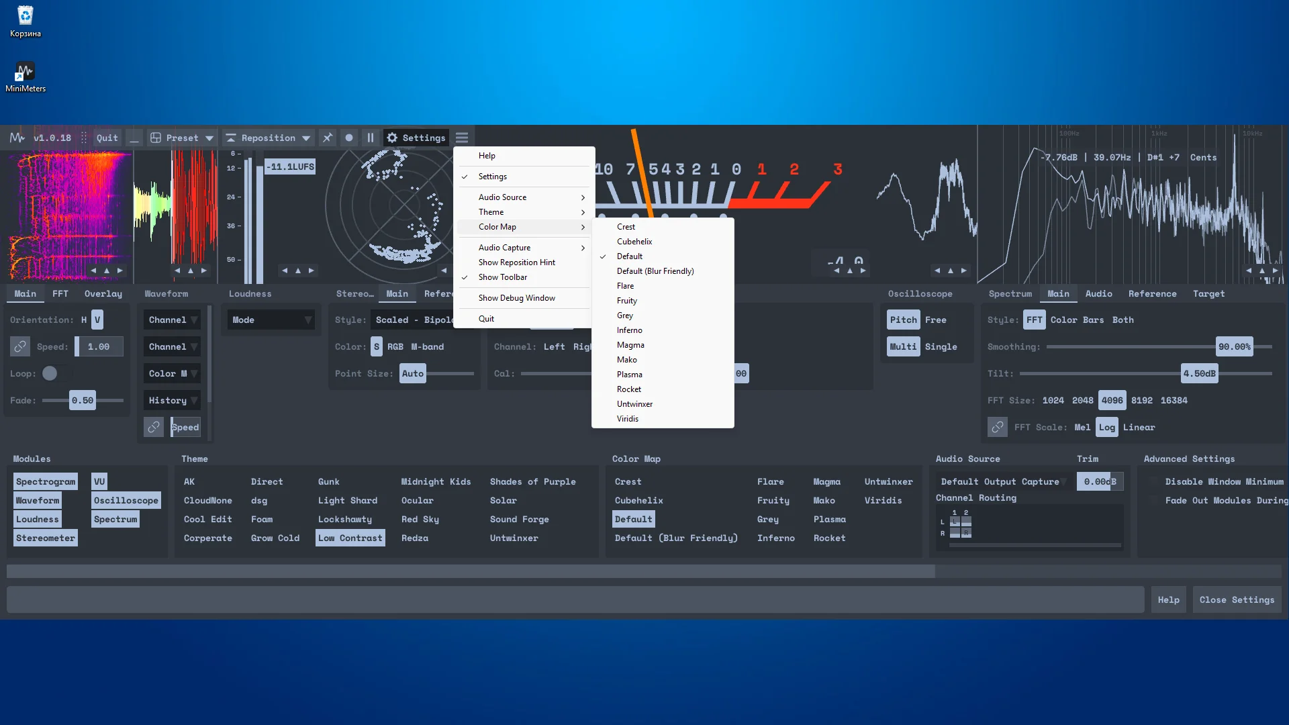The height and width of the screenshot is (725, 1289).
Task: Open the Loudness Mode dropdown
Action: (x=271, y=320)
